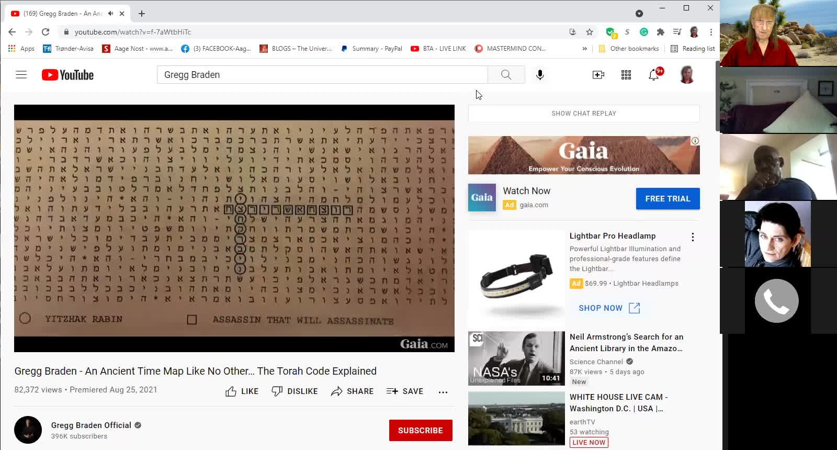
Task: Show chat replay
Action: point(584,114)
